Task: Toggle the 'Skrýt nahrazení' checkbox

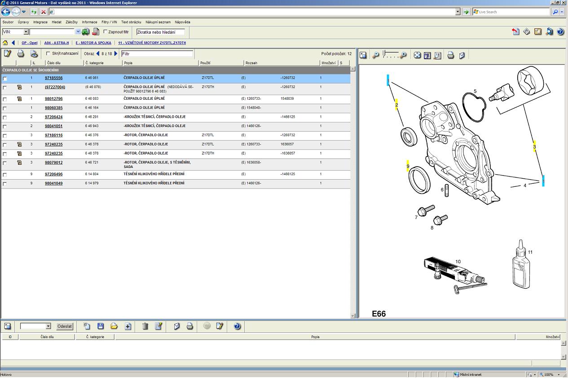Action: 48,53
